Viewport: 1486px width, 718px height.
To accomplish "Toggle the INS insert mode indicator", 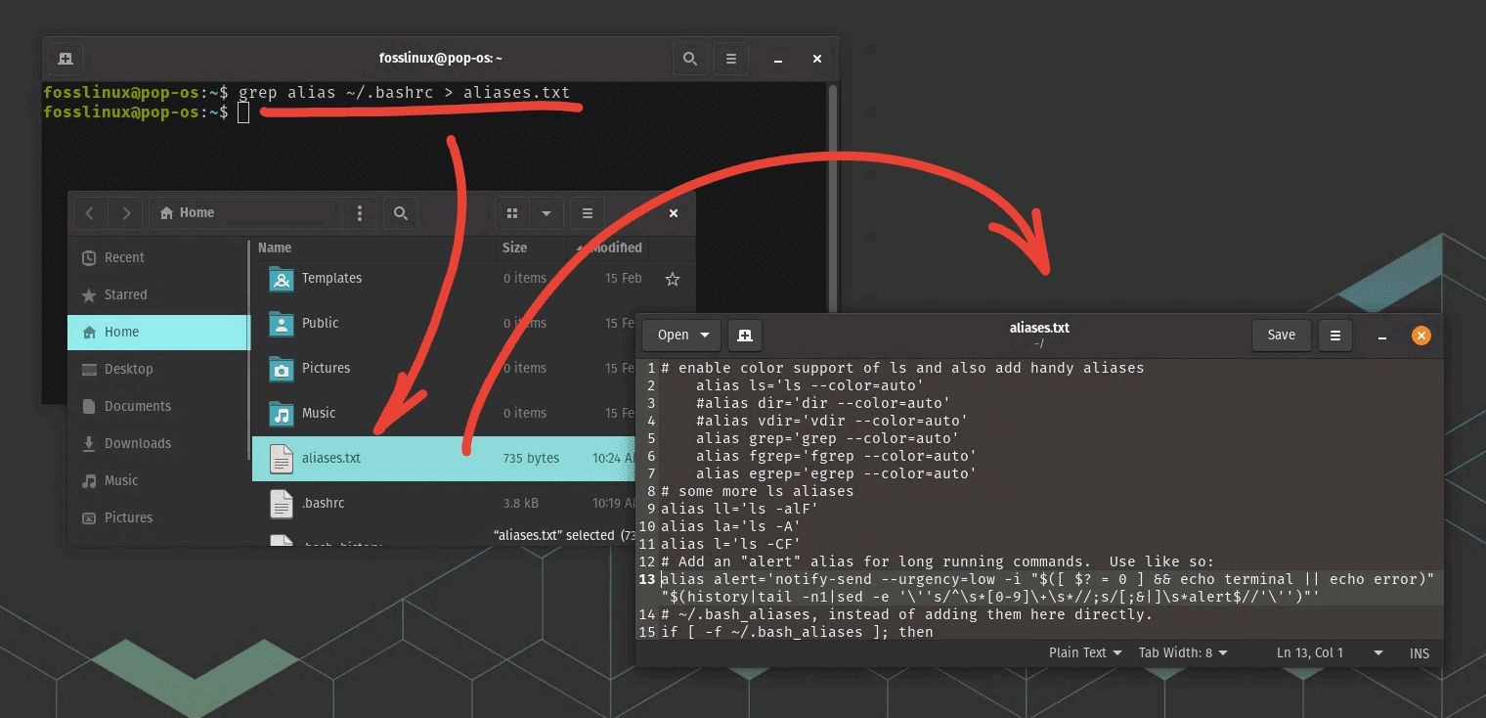I will (x=1420, y=652).
